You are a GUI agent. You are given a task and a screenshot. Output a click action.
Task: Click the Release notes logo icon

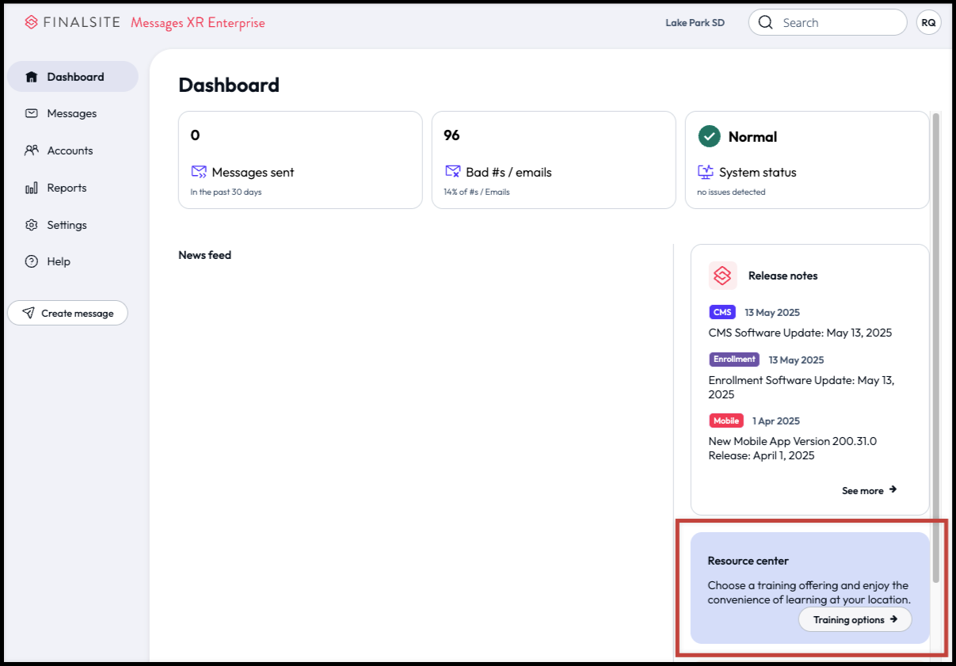point(722,276)
